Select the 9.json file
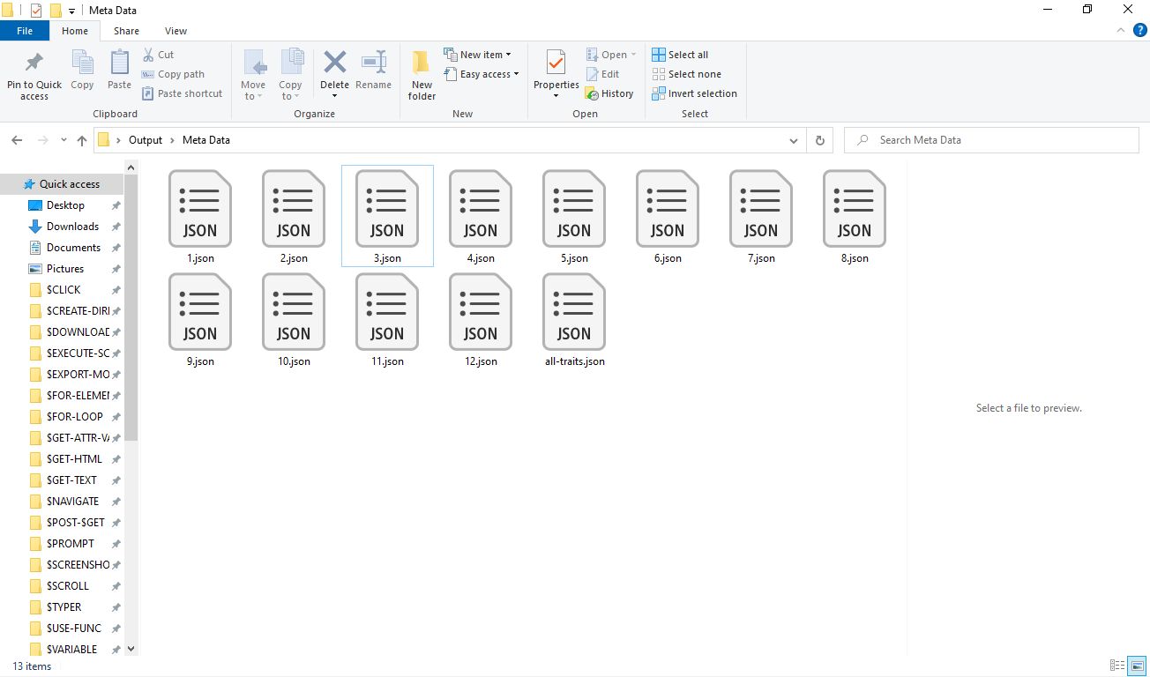Screen dimensions: 1150x677 click(x=200, y=319)
